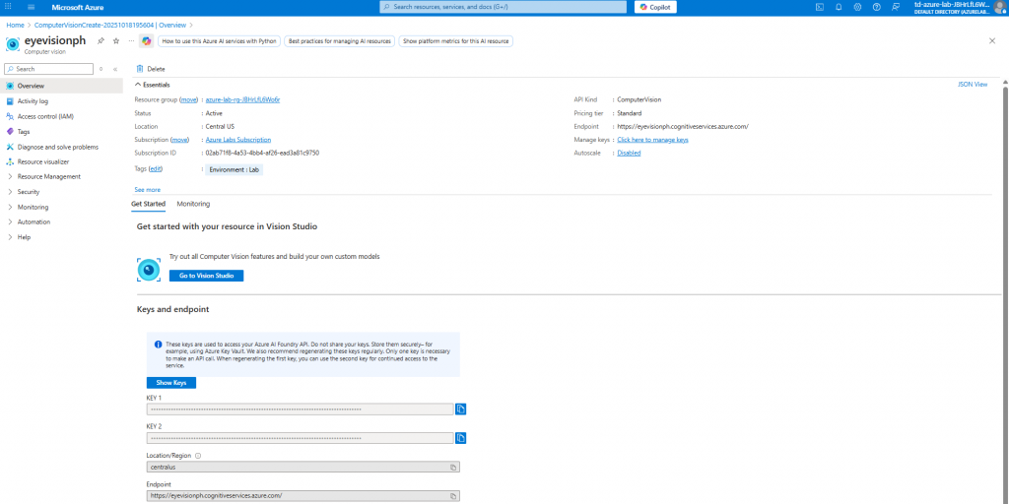The height and width of the screenshot is (504, 1009).
Task: Switch to the Monitoring tab
Action: click(193, 204)
